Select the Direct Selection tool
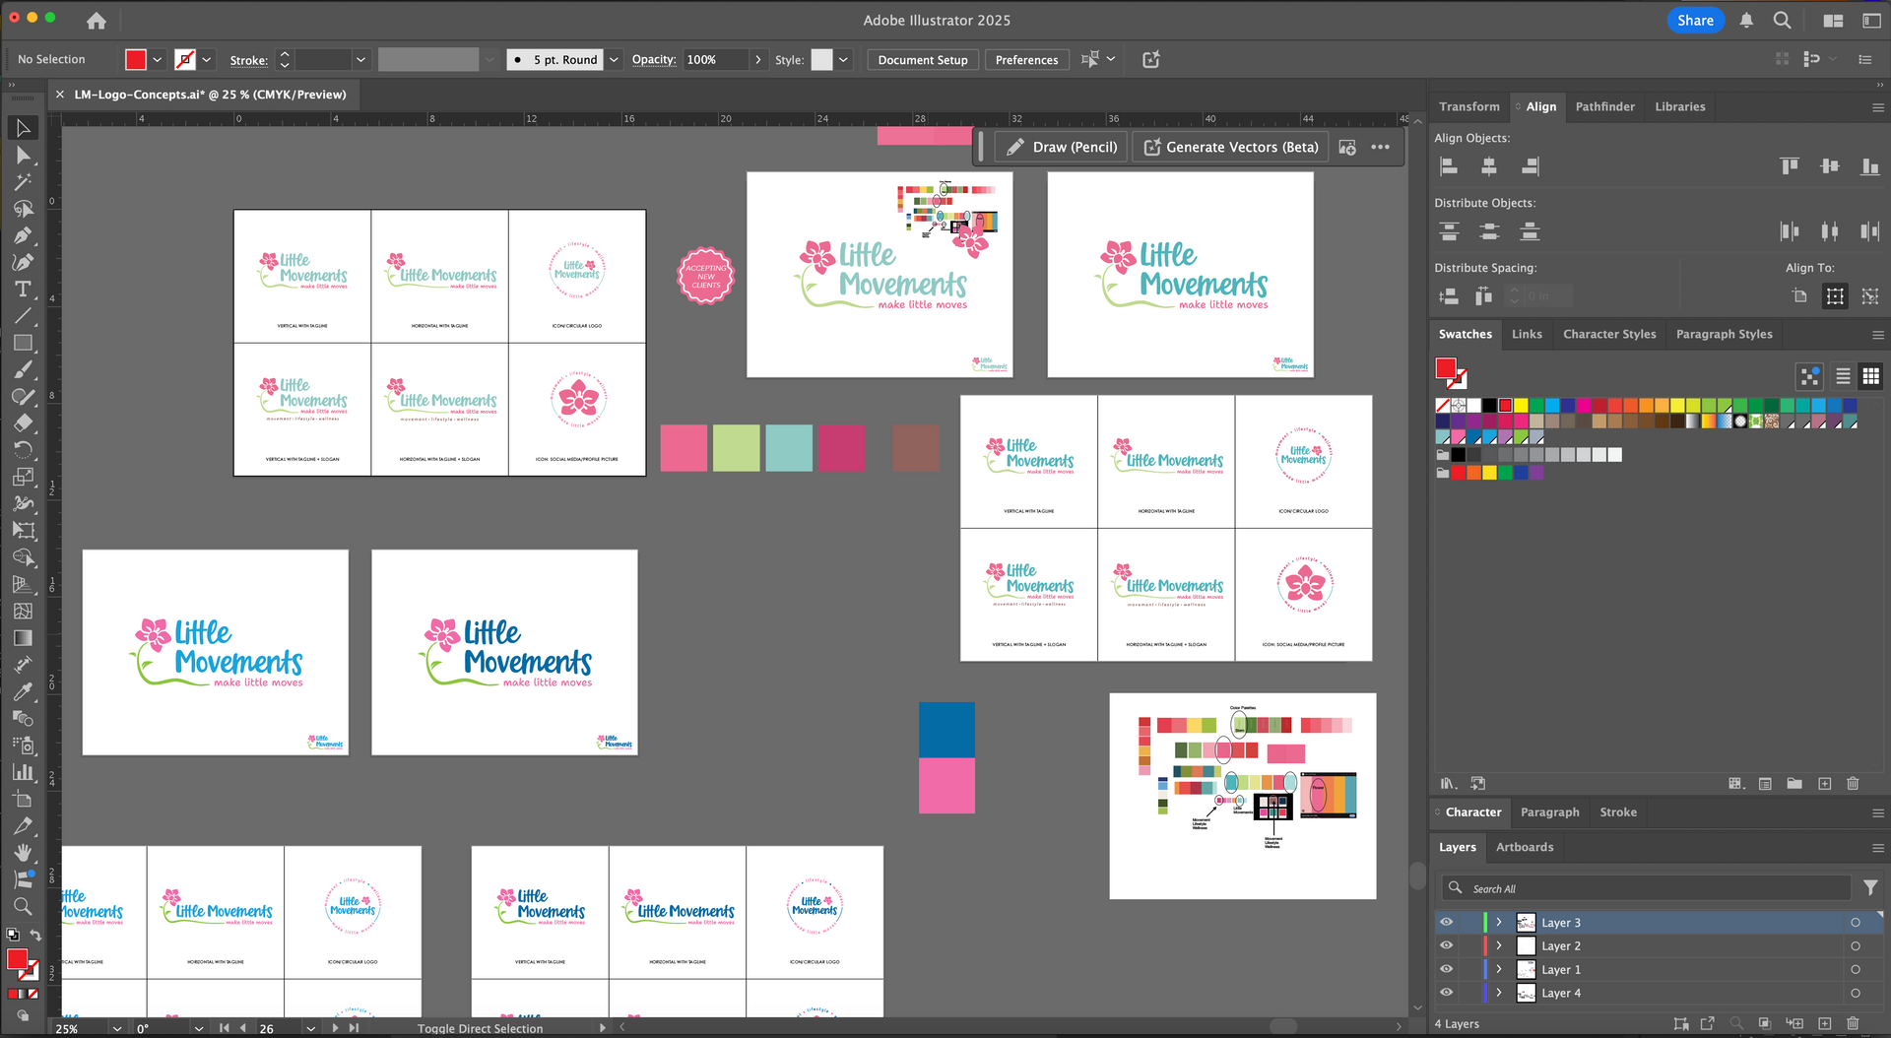Image resolution: width=1891 pixels, height=1038 pixels. [x=23, y=156]
